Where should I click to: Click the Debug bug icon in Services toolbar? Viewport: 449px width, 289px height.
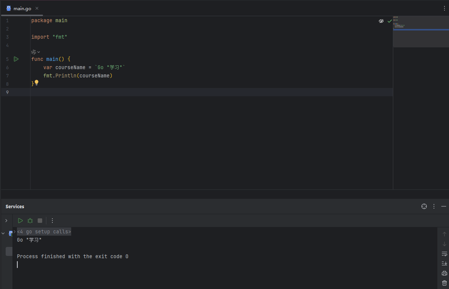coord(30,221)
